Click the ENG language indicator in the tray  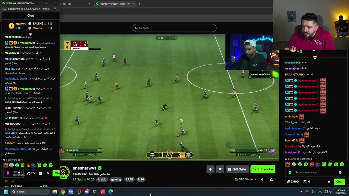pyautogui.click(x=320, y=192)
